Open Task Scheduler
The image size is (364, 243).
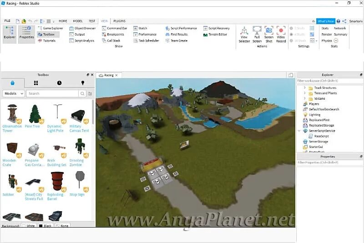[146, 40]
